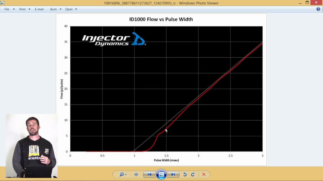The height and width of the screenshot is (181, 323).
Task: Minimize the Photo Viewer window
Action: tap(300, 3)
